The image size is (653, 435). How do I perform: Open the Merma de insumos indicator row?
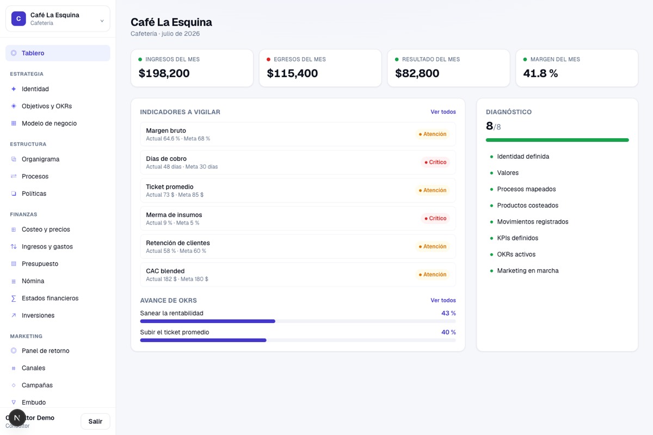298,219
